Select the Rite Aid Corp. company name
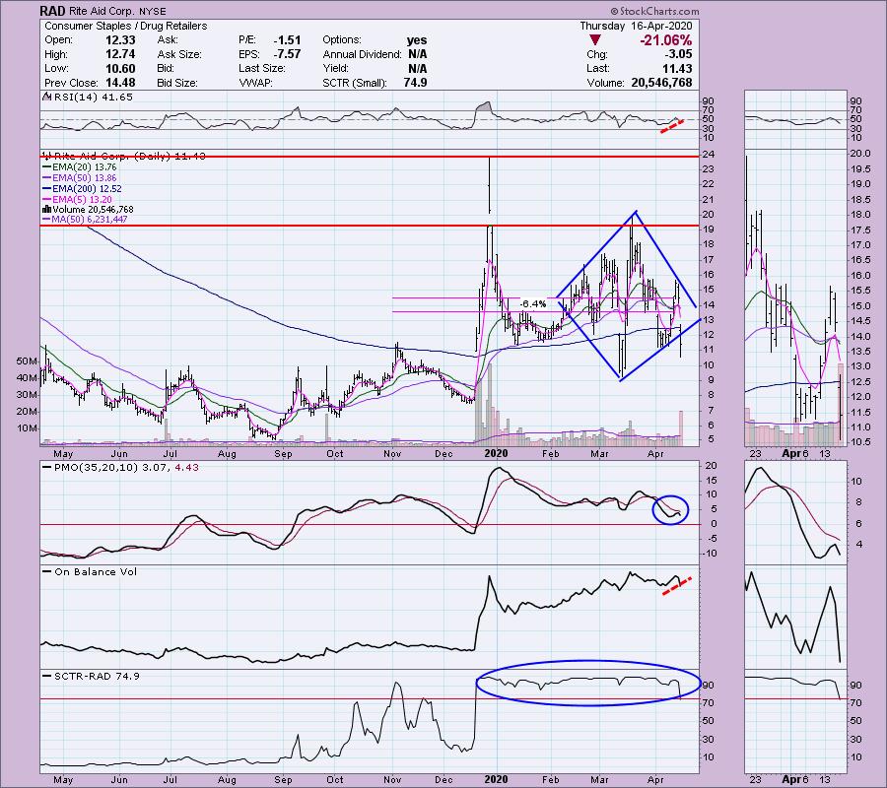Screen dimensions: 887x788 pyautogui.click(x=101, y=11)
